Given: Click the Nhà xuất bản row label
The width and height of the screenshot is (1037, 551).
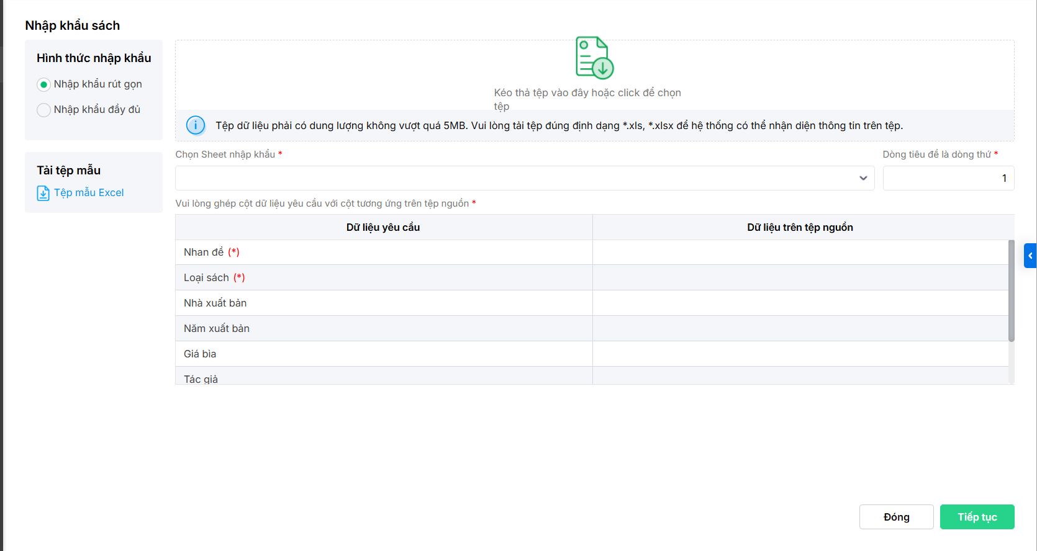Looking at the screenshot, I should click(215, 303).
